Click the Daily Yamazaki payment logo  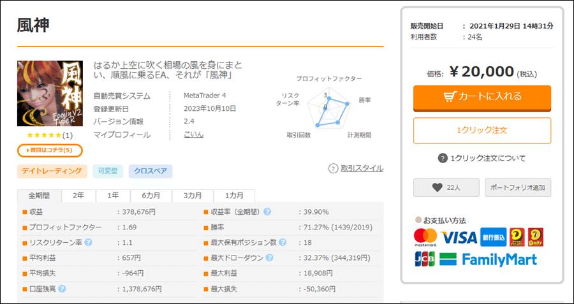pos(535,238)
